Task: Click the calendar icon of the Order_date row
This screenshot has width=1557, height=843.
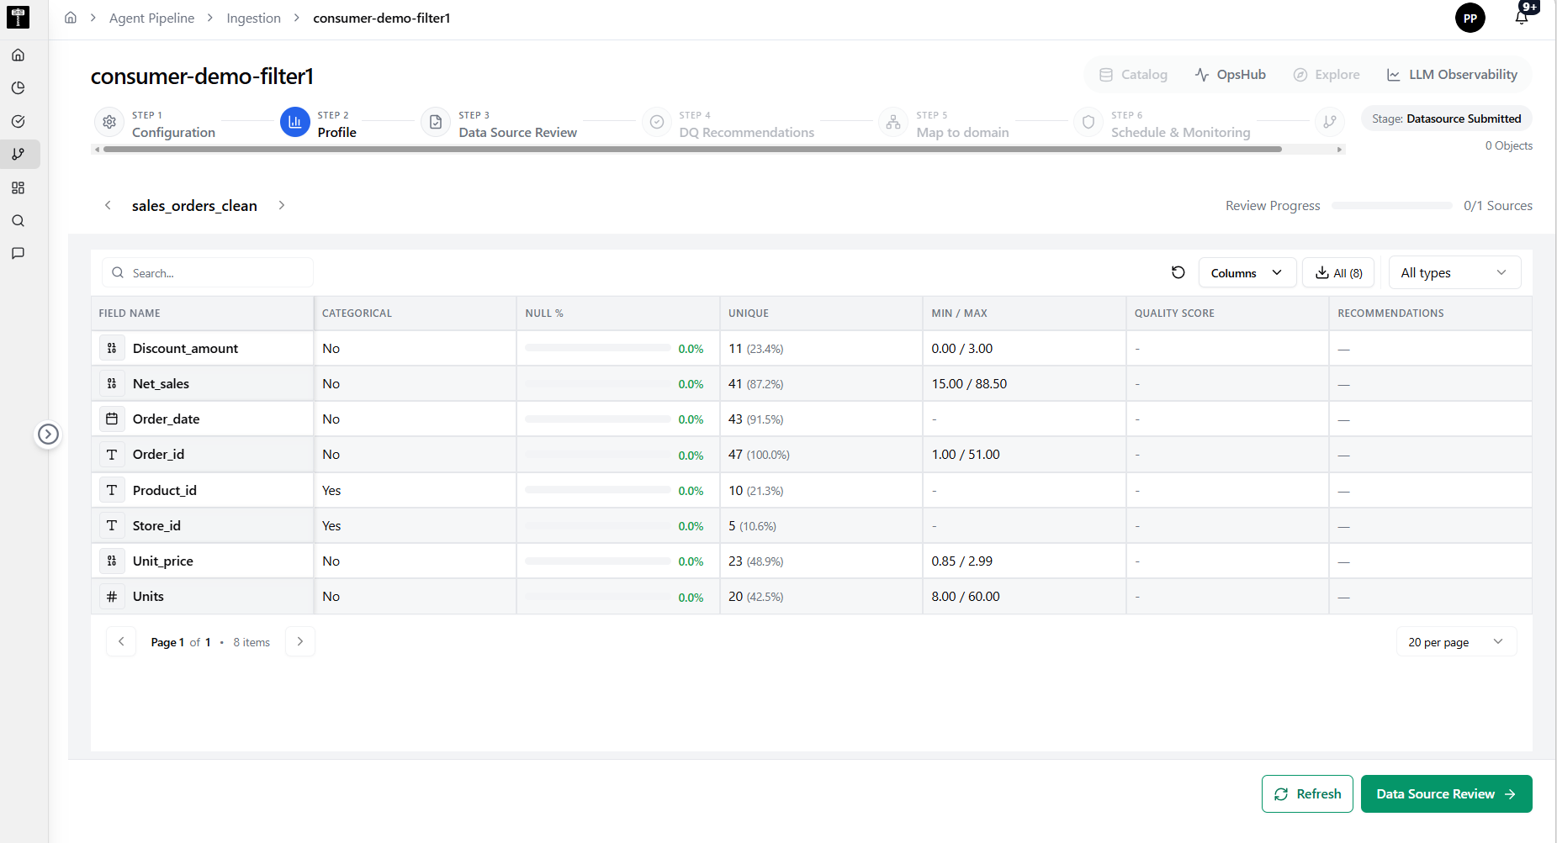Action: coord(112,419)
